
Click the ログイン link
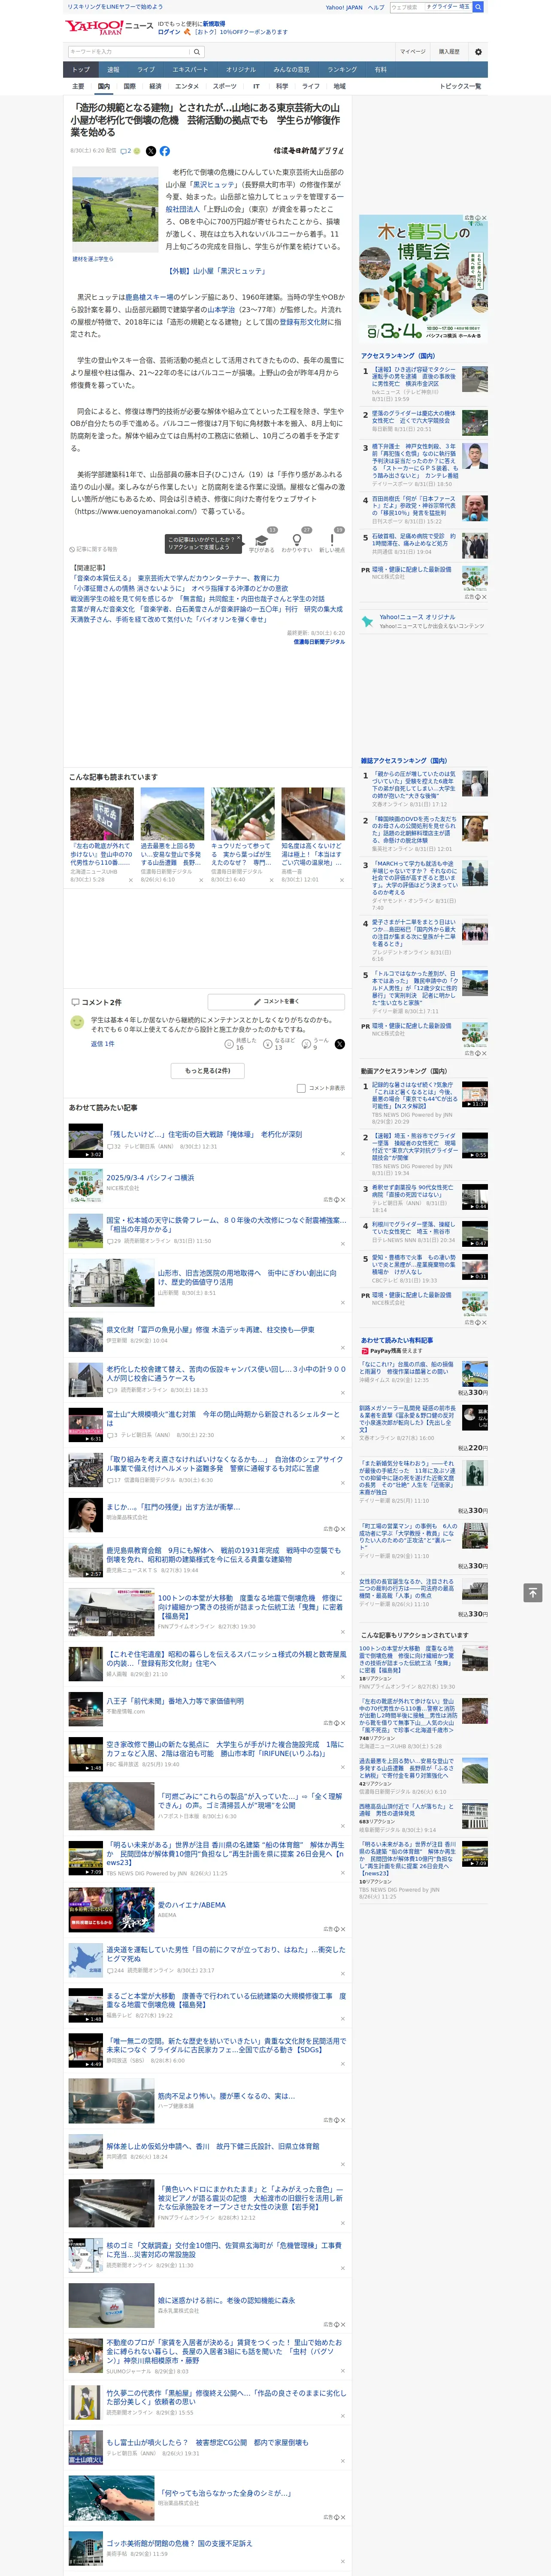tap(169, 32)
